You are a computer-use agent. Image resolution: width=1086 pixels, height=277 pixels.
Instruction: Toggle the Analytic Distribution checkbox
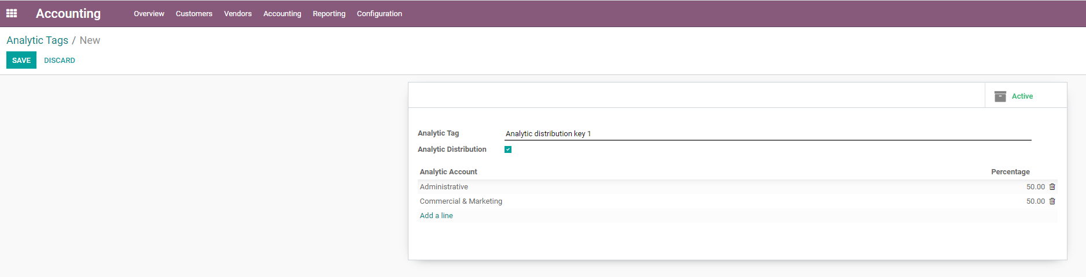coord(508,149)
